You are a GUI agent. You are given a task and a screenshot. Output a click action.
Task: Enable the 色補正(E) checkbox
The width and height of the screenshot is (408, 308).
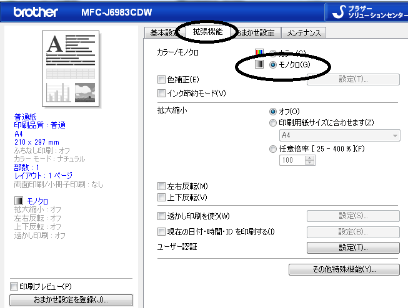pyautogui.click(x=161, y=79)
